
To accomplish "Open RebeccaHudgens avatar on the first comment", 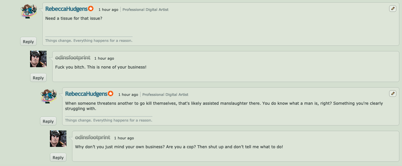I will [x=29, y=11].
